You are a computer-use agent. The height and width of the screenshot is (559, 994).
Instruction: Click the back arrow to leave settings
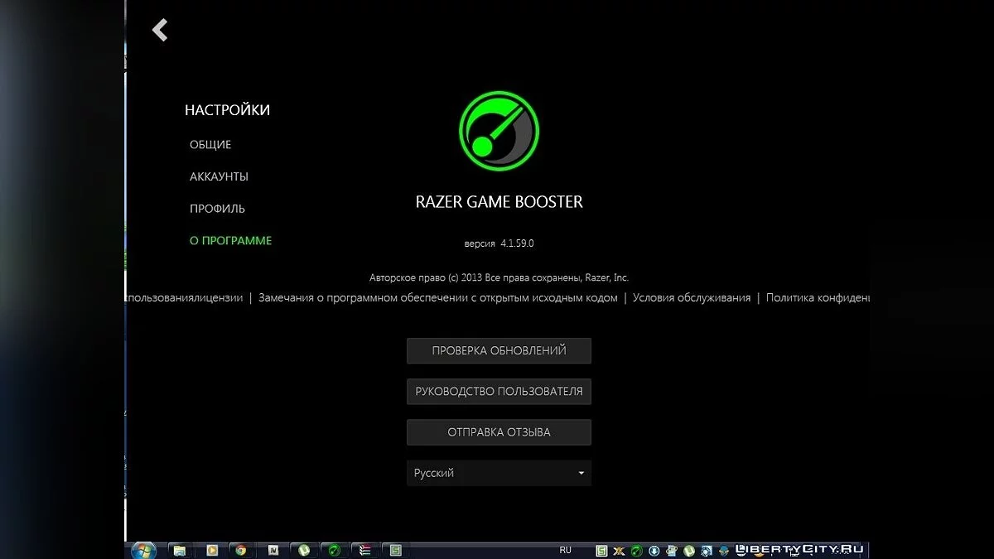pos(158,30)
